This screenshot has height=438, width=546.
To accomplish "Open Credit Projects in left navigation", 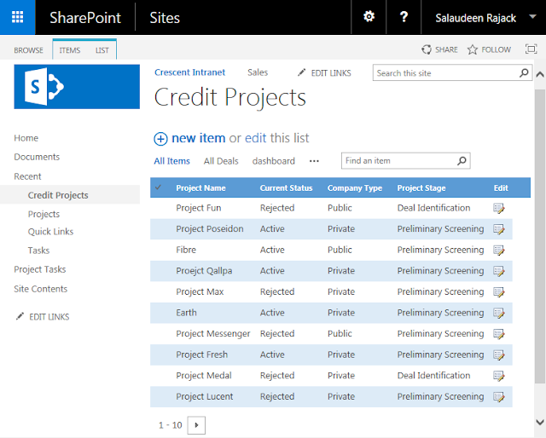I will [58, 195].
